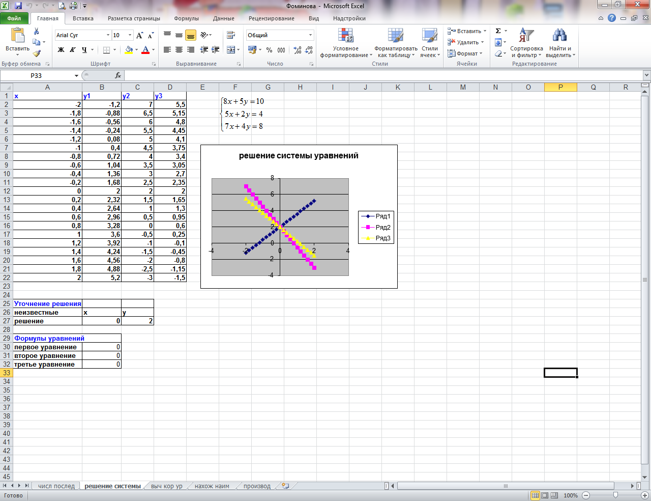Click the Insert Function fx icon
The height and width of the screenshot is (501, 651).
pos(118,75)
